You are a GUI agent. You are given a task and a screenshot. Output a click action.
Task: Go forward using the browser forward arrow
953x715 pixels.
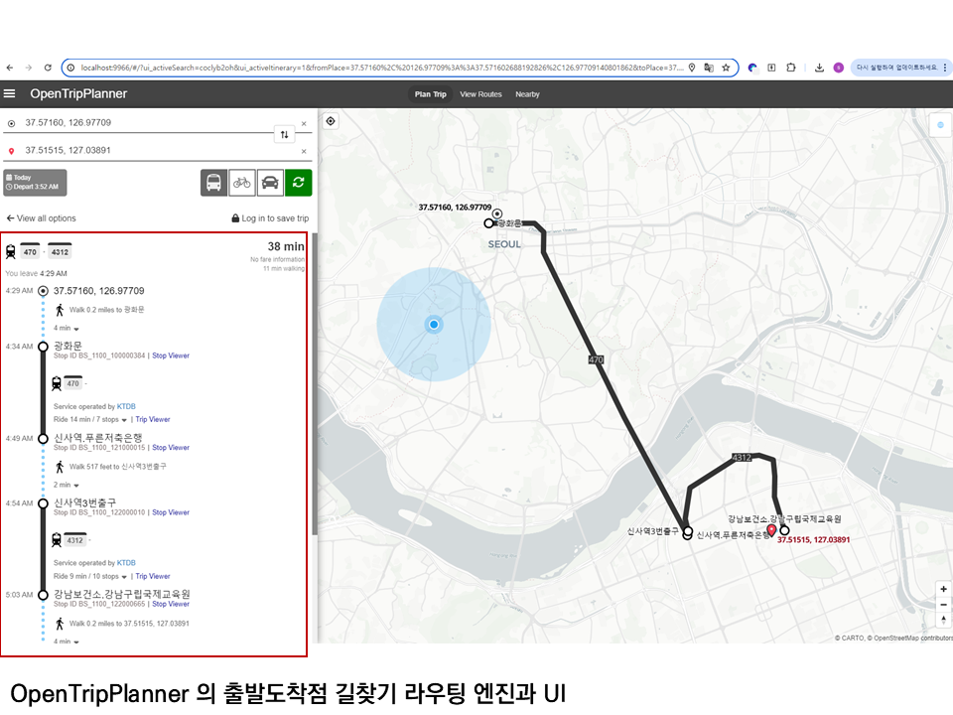pos(29,68)
